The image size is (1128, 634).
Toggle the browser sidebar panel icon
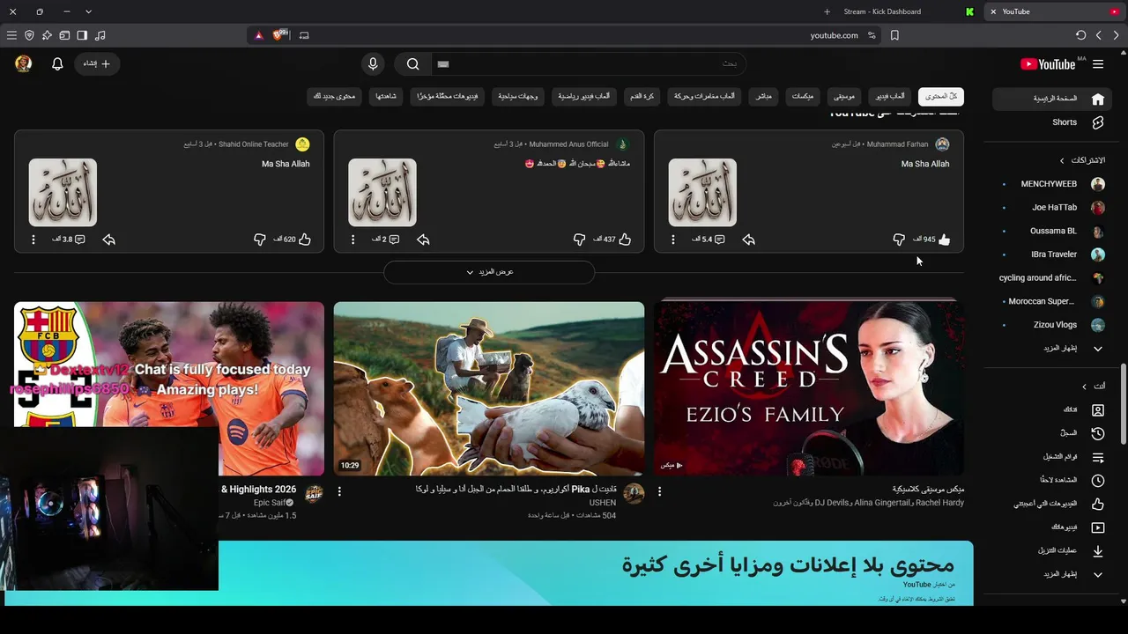[82, 35]
